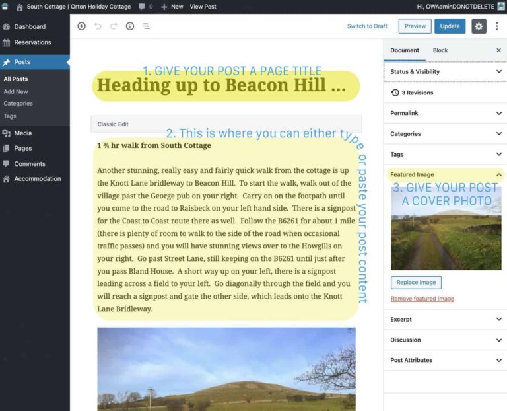Switch to the Block tab

click(440, 50)
